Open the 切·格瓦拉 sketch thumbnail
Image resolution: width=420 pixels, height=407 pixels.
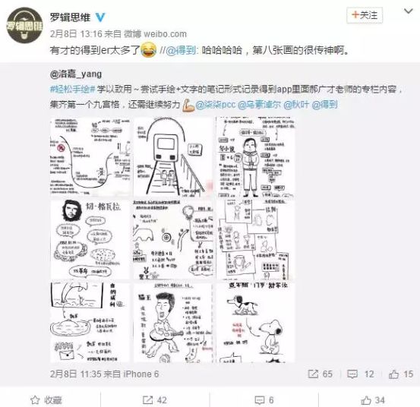coord(90,239)
